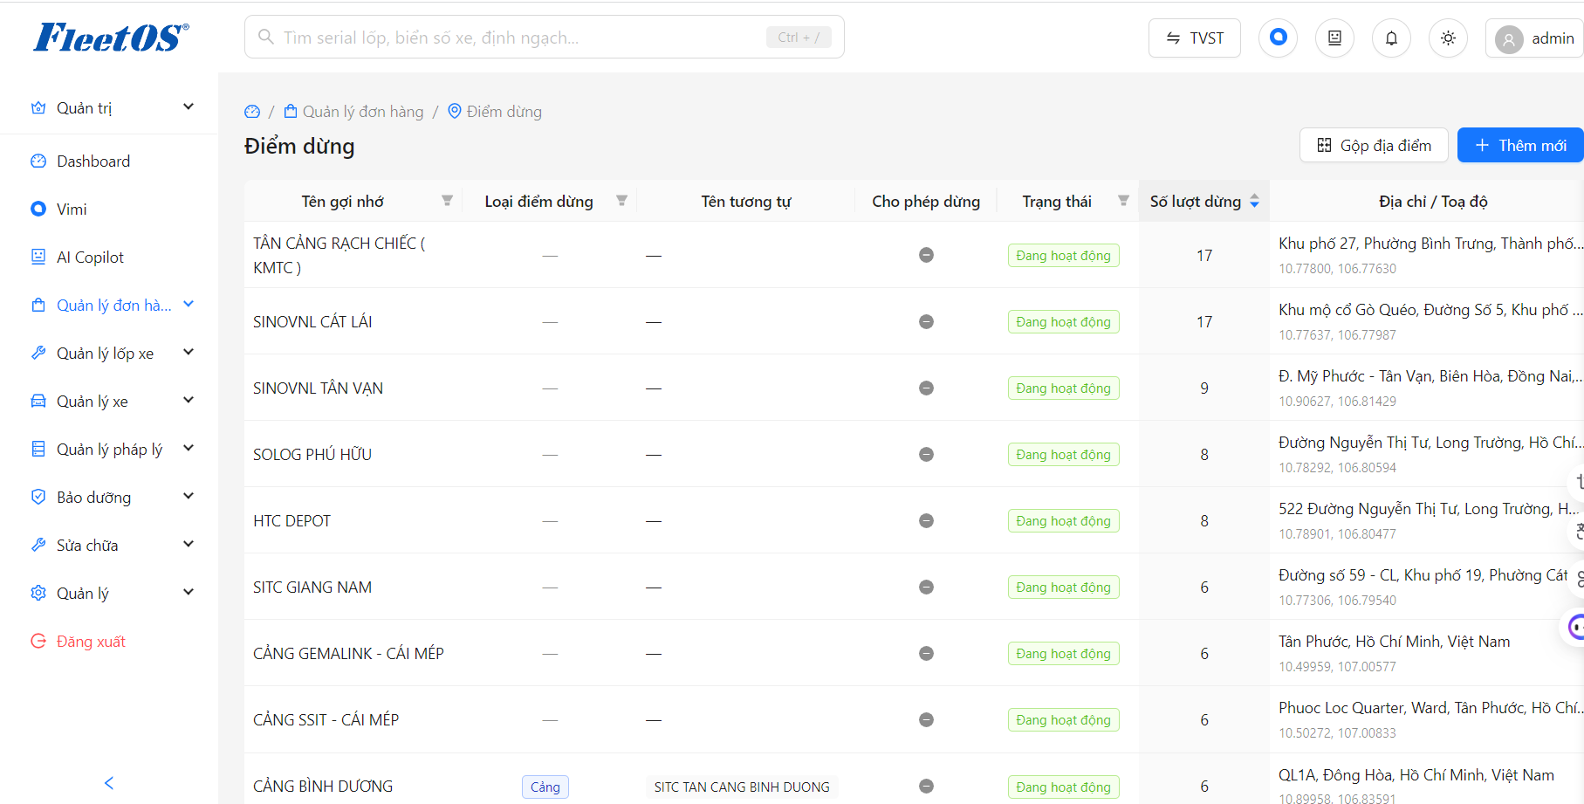
Task: Click the TVST switch button
Action: 1194,38
